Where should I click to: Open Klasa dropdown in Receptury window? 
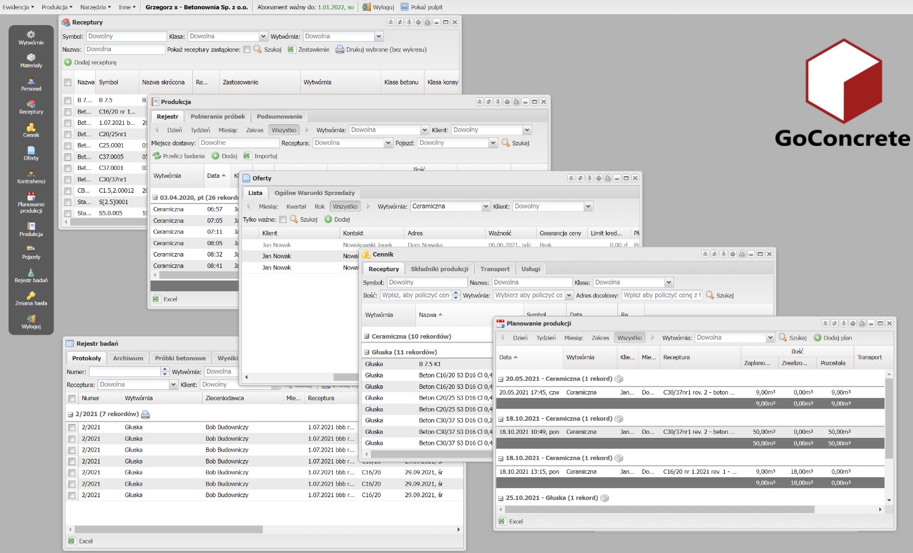tap(263, 36)
